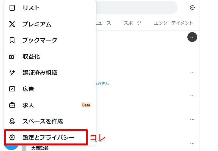Click the リスト list icon
Screen dimensions: 218x151
click(x=12, y=8)
